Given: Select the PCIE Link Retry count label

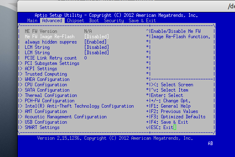Looking at the screenshot, I should 51,58.
